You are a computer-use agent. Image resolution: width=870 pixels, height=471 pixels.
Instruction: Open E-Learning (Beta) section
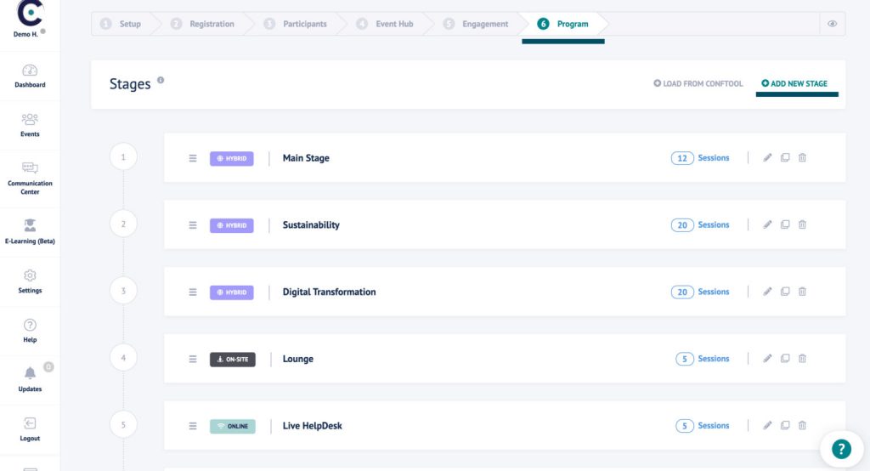click(30, 231)
